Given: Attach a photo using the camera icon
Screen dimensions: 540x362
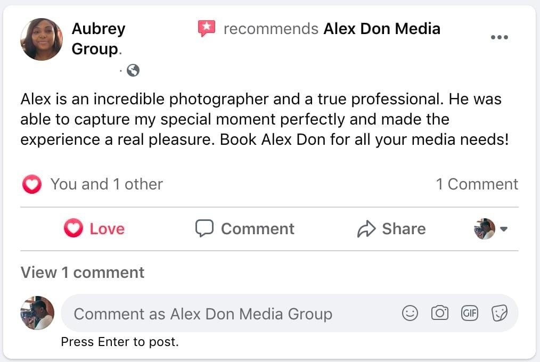Looking at the screenshot, I should (439, 314).
